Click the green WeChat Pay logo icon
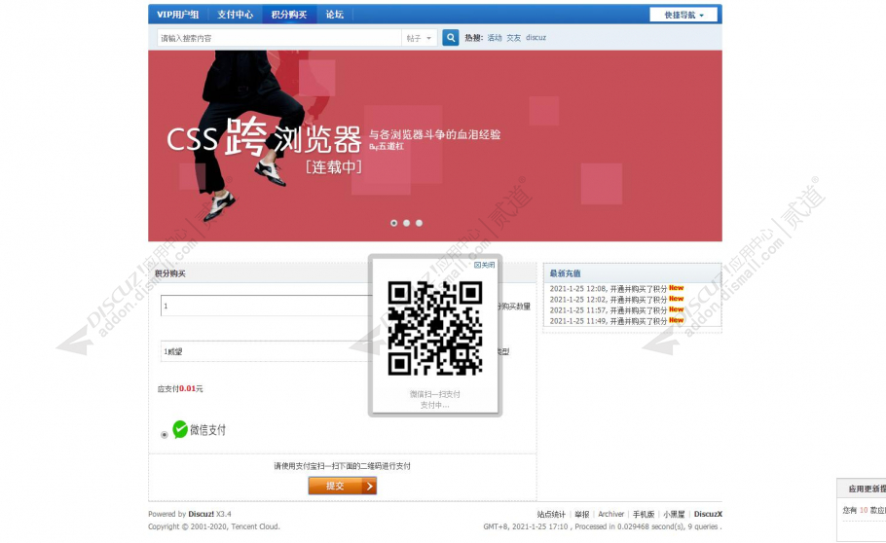The width and height of the screenshot is (886, 543). [x=180, y=429]
